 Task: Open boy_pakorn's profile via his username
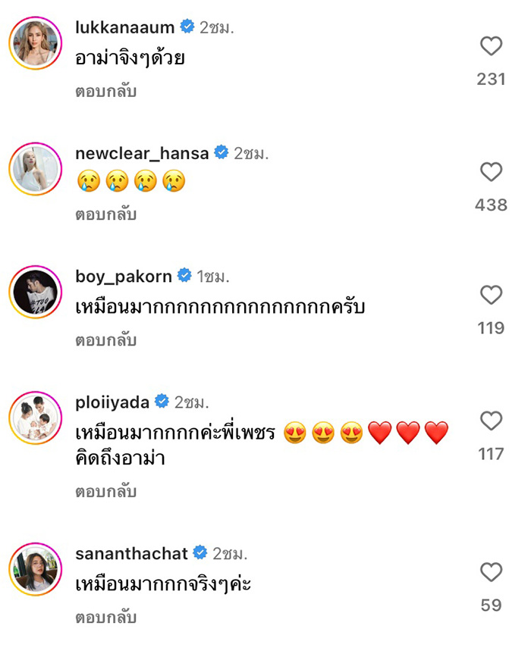(123, 276)
